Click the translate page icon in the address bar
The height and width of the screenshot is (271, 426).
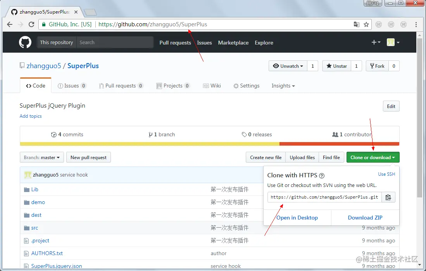(357, 24)
